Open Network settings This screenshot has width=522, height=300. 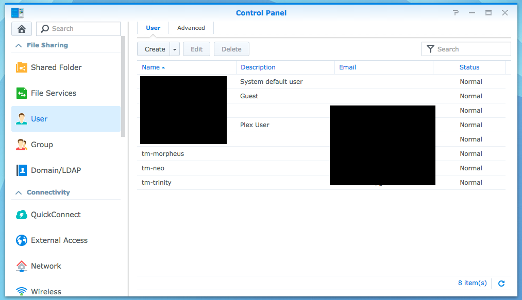tap(46, 266)
